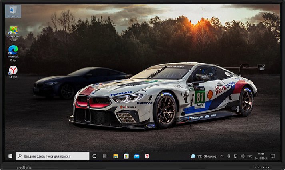Select the Whiteboard V3.0 desktop shortcut
The image size is (285, 170).
point(13,32)
